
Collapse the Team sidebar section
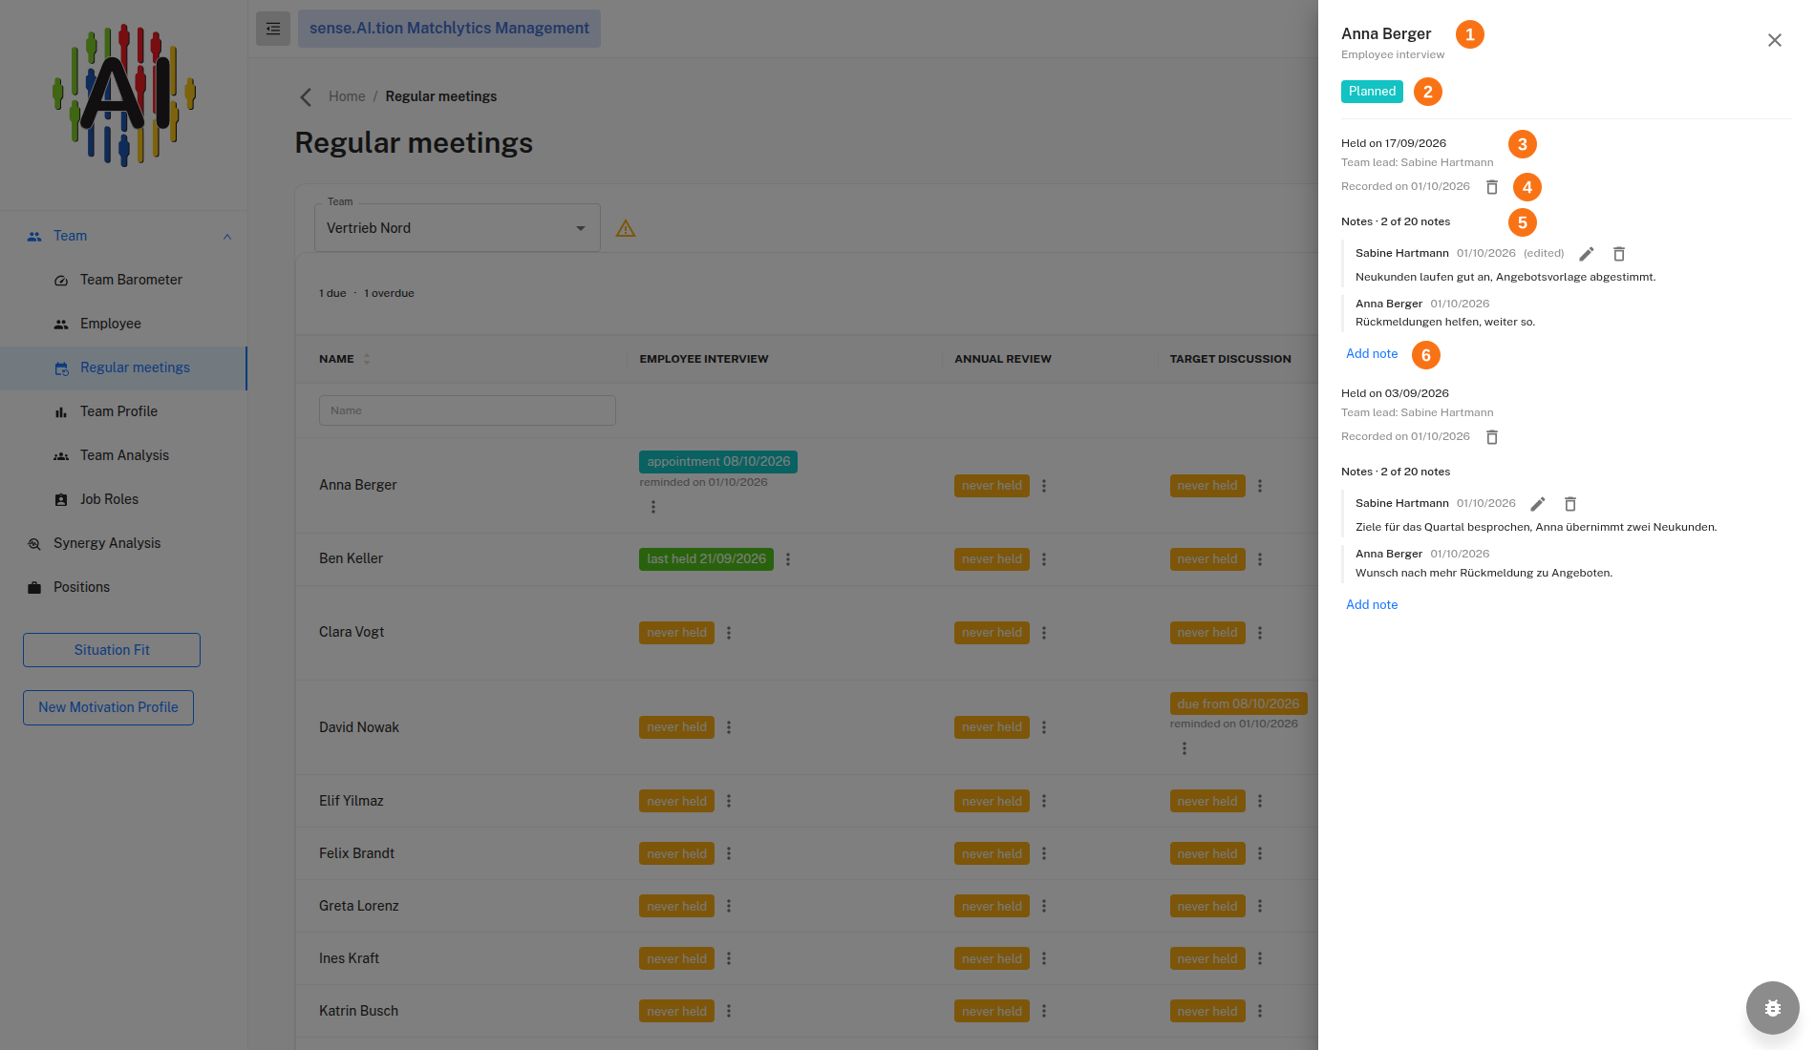[227, 237]
